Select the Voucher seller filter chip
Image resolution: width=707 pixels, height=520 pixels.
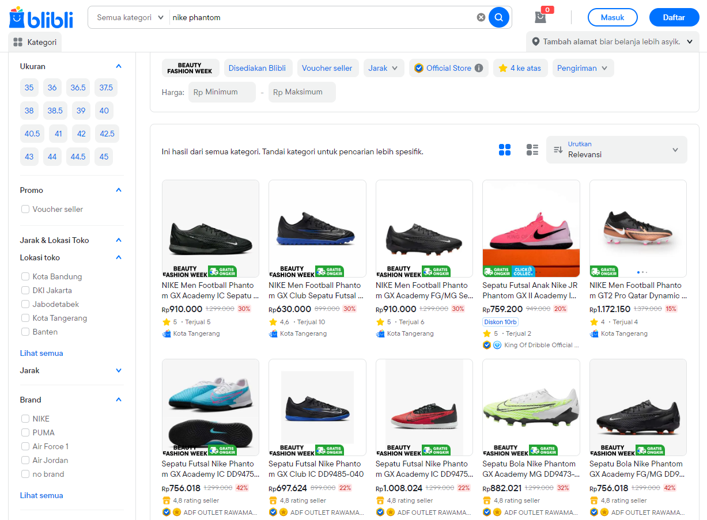(327, 68)
